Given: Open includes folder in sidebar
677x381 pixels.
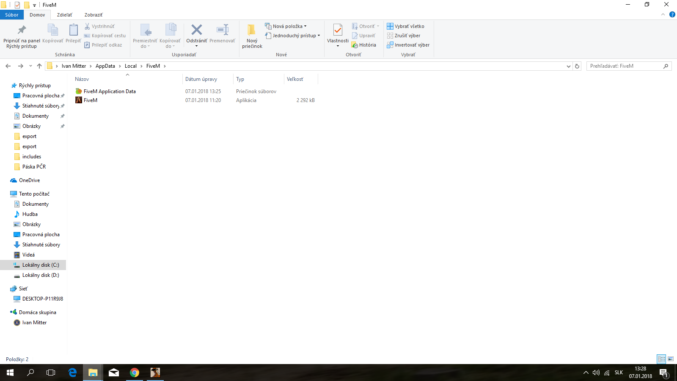Looking at the screenshot, I should click(32, 157).
